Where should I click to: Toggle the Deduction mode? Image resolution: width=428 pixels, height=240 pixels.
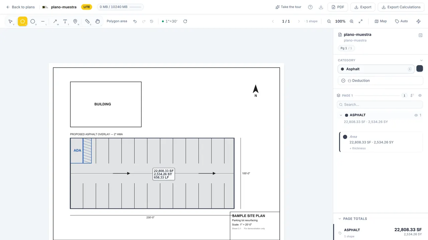click(381, 81)
